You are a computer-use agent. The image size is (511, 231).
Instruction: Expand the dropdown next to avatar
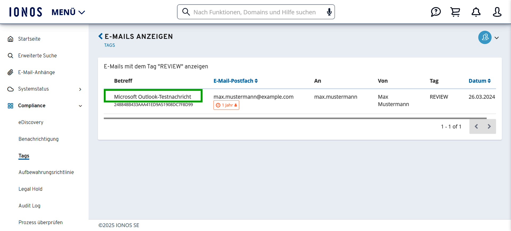(497, 38)
